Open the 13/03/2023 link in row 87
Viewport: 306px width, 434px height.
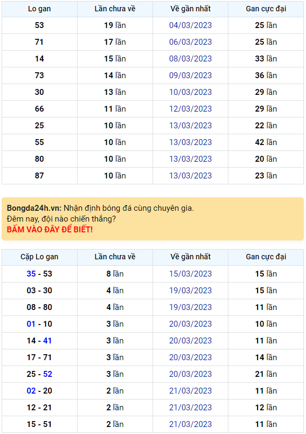tap(190, 175)
